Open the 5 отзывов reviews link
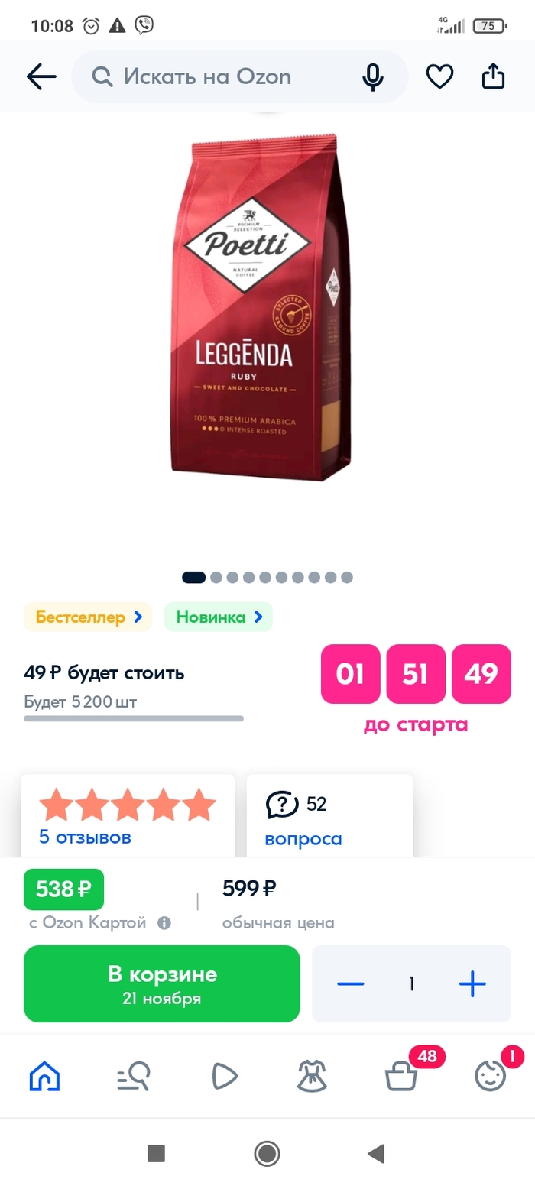 point(85,837)
